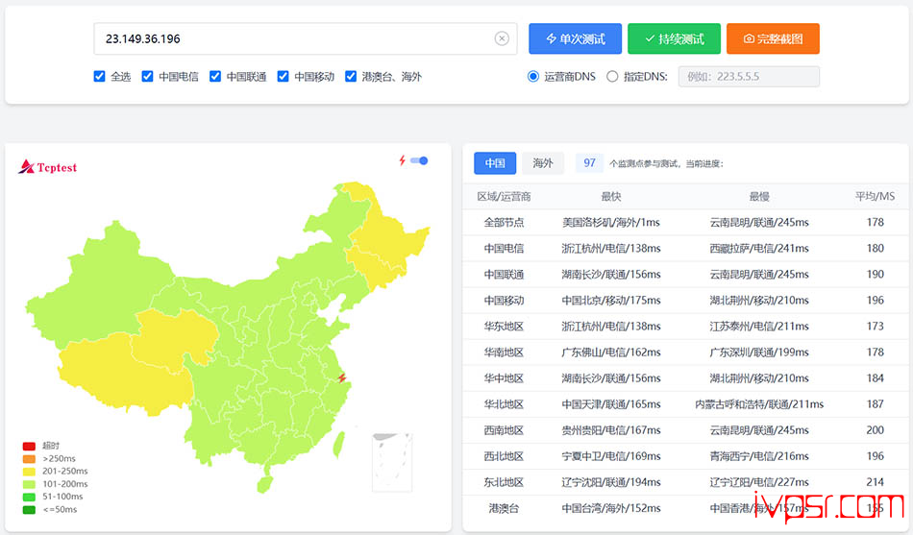This screenshot has height=535, width=913.
Task: Click the 西北地区 row label
Action: pyautogui.click(x=504, y=456)
